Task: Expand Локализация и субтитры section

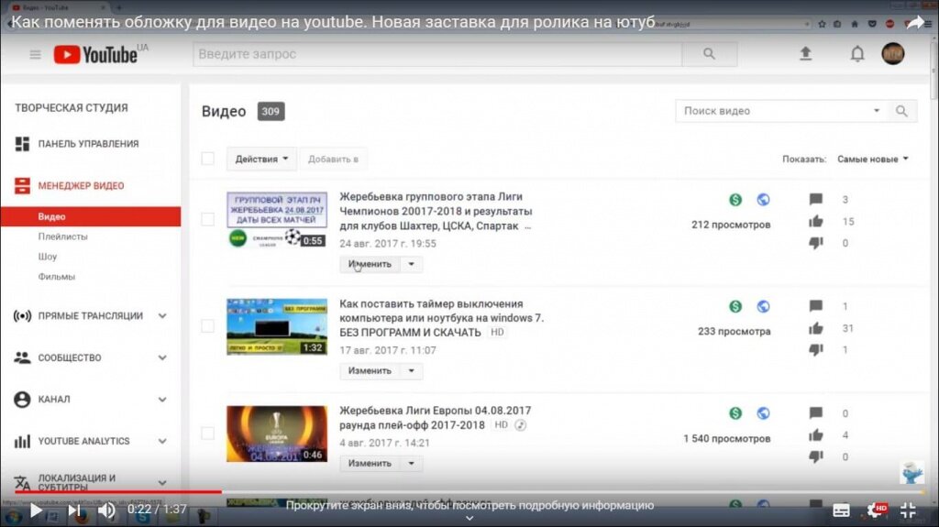Action: 162,483
